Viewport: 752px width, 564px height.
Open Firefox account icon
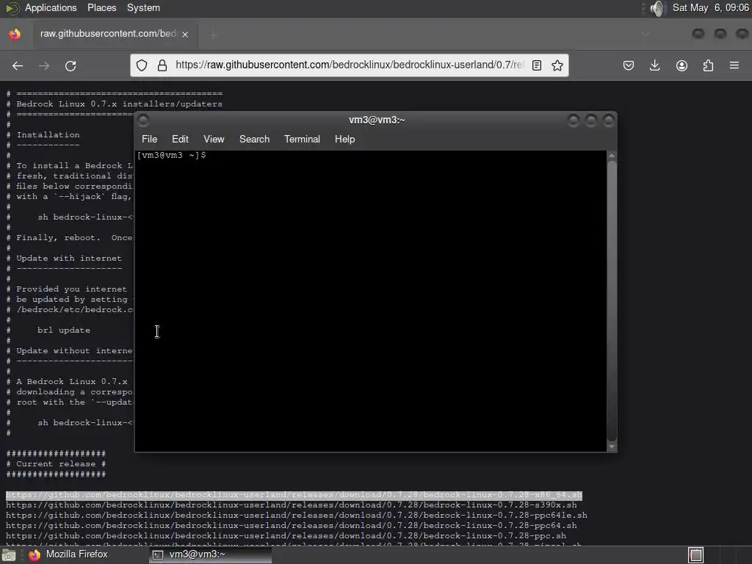tap(681, 65)
